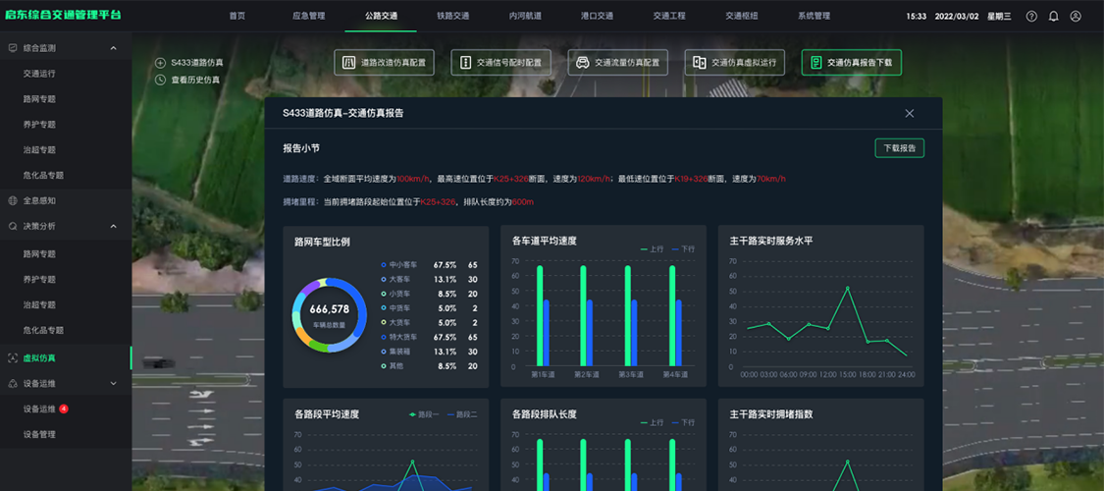Open the user profile icon

[1076, 17]
